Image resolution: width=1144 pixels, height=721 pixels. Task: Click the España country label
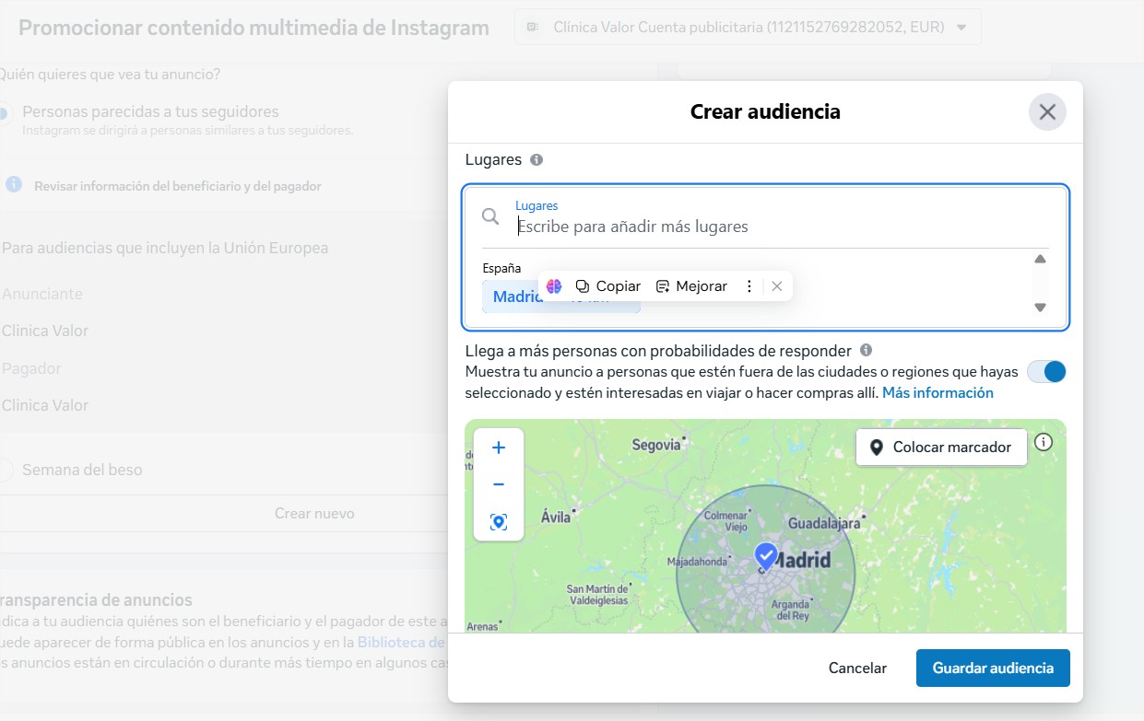(x=501, y=268)
